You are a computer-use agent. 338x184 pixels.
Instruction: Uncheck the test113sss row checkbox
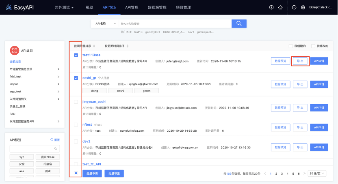tap(76, 55)
